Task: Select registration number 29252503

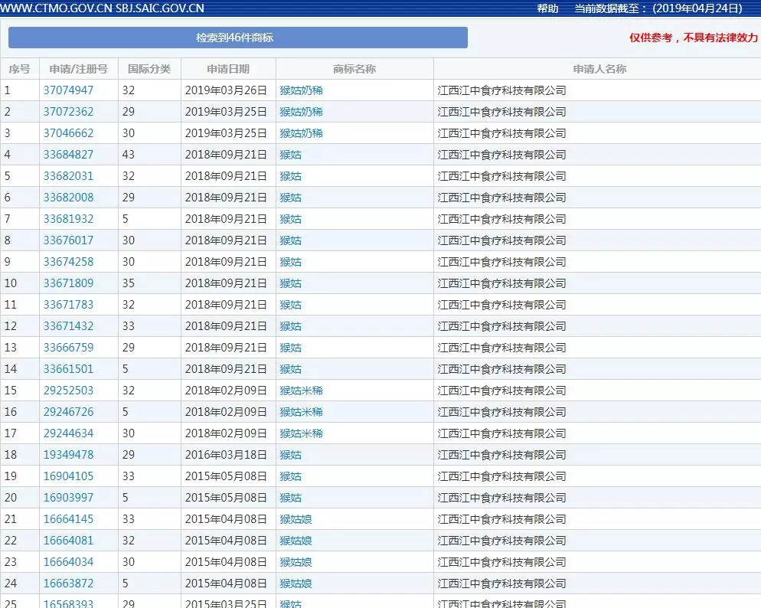Action: tap(68, 391)
